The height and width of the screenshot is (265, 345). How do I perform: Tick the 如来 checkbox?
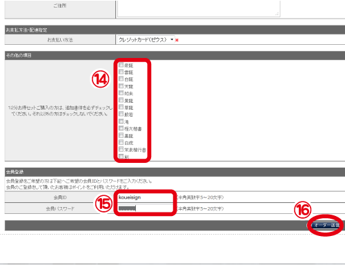121,93
